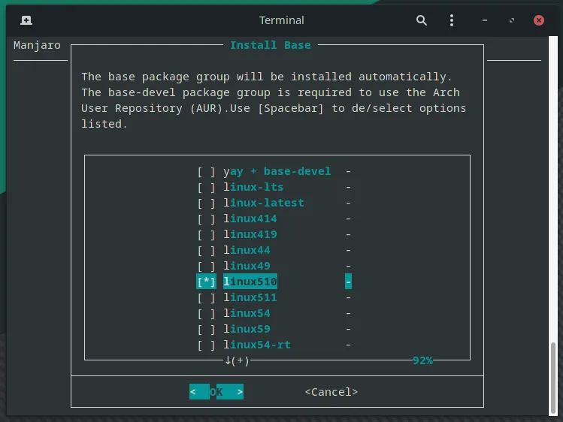
Task: Click the 92% scroll position indicator
Action: [x=422, y=360]
